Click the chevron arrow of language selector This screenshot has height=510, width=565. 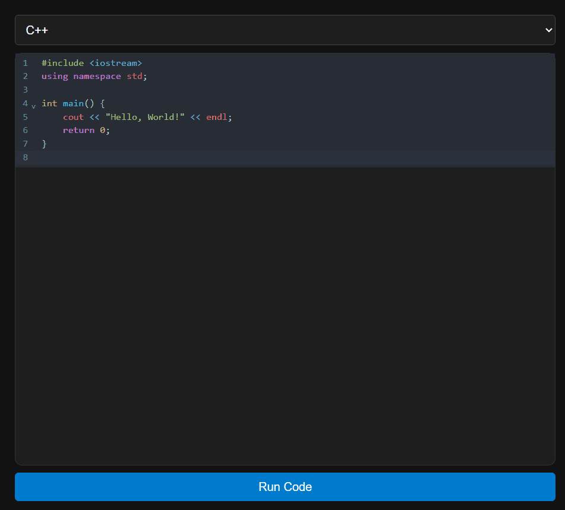pyautogui.click(x=548, y=30)
